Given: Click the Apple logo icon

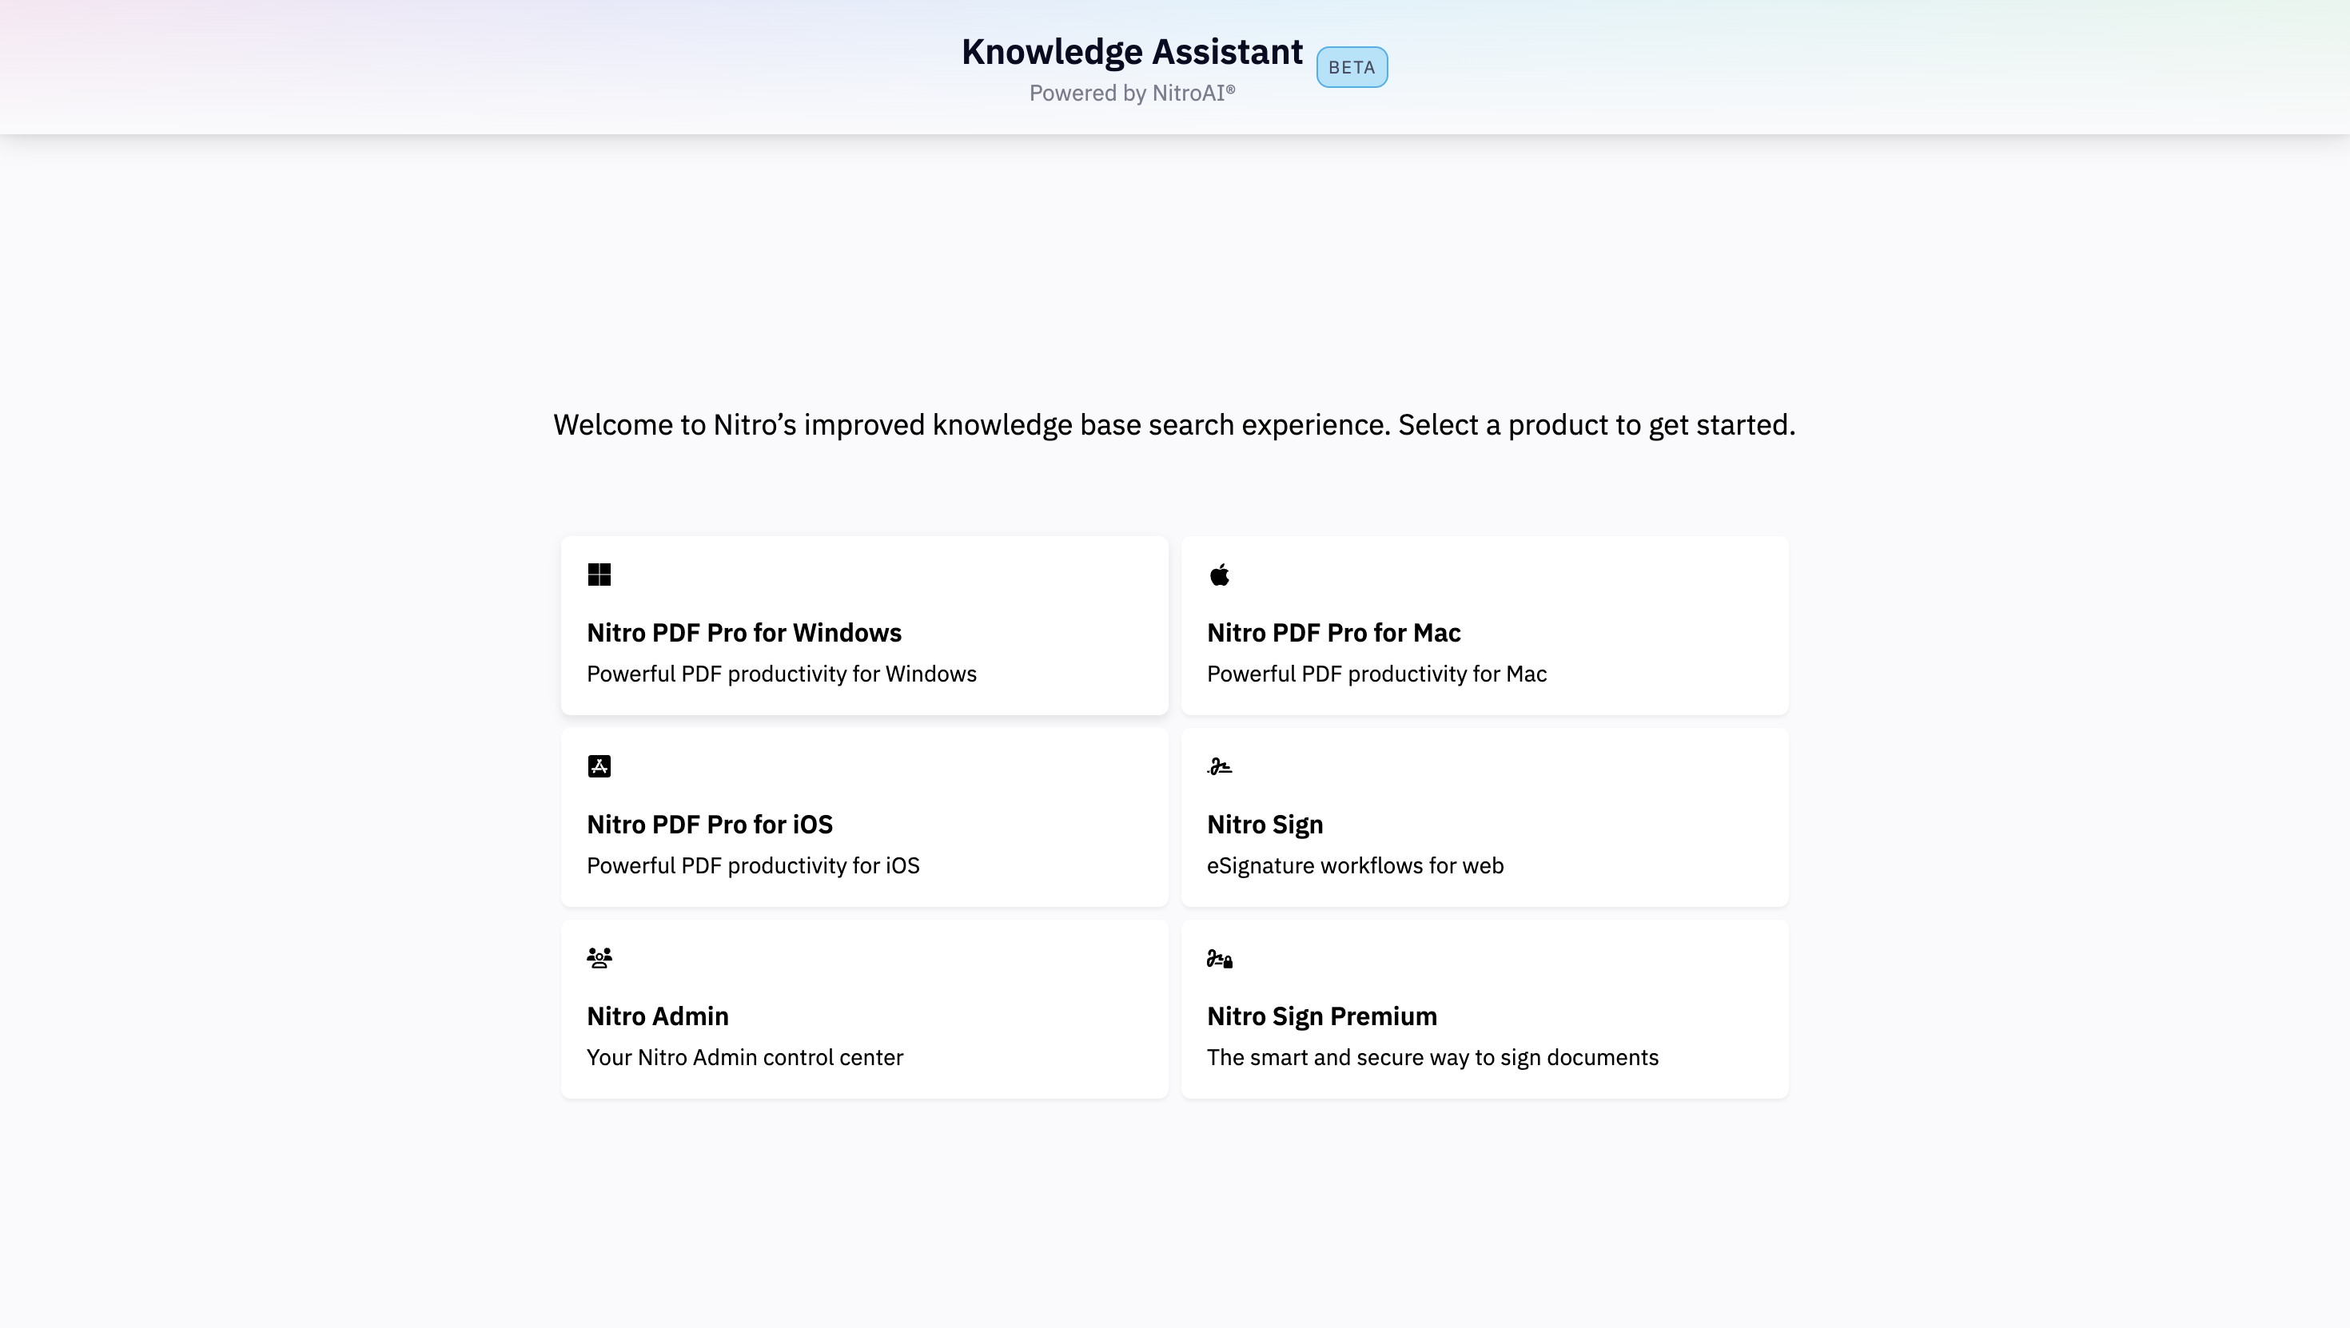Looking at the screenshot, I should [x=1220, y=575].
